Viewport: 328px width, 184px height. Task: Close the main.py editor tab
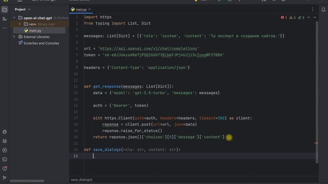pyautogui.click(x=90, y=9)
